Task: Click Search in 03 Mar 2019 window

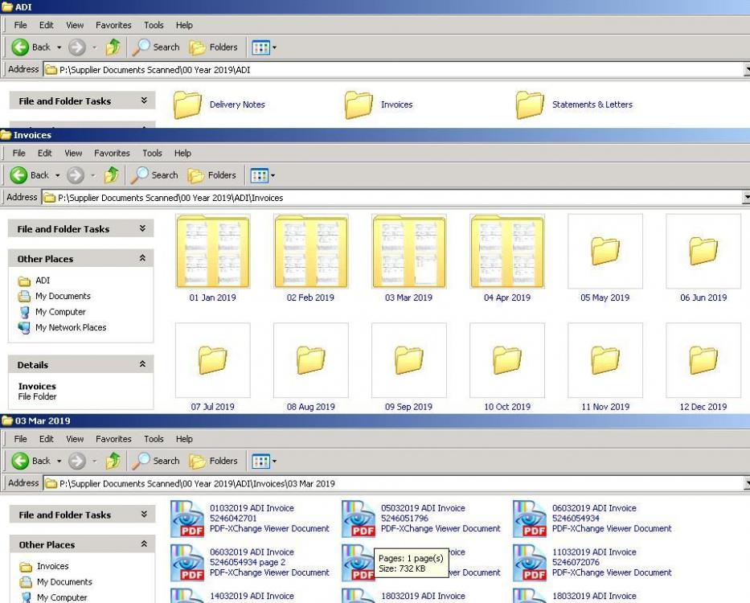Action: (156, 461)
